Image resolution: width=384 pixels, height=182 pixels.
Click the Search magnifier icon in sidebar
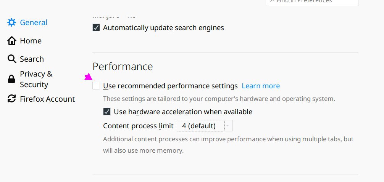(x=12, y=59)
